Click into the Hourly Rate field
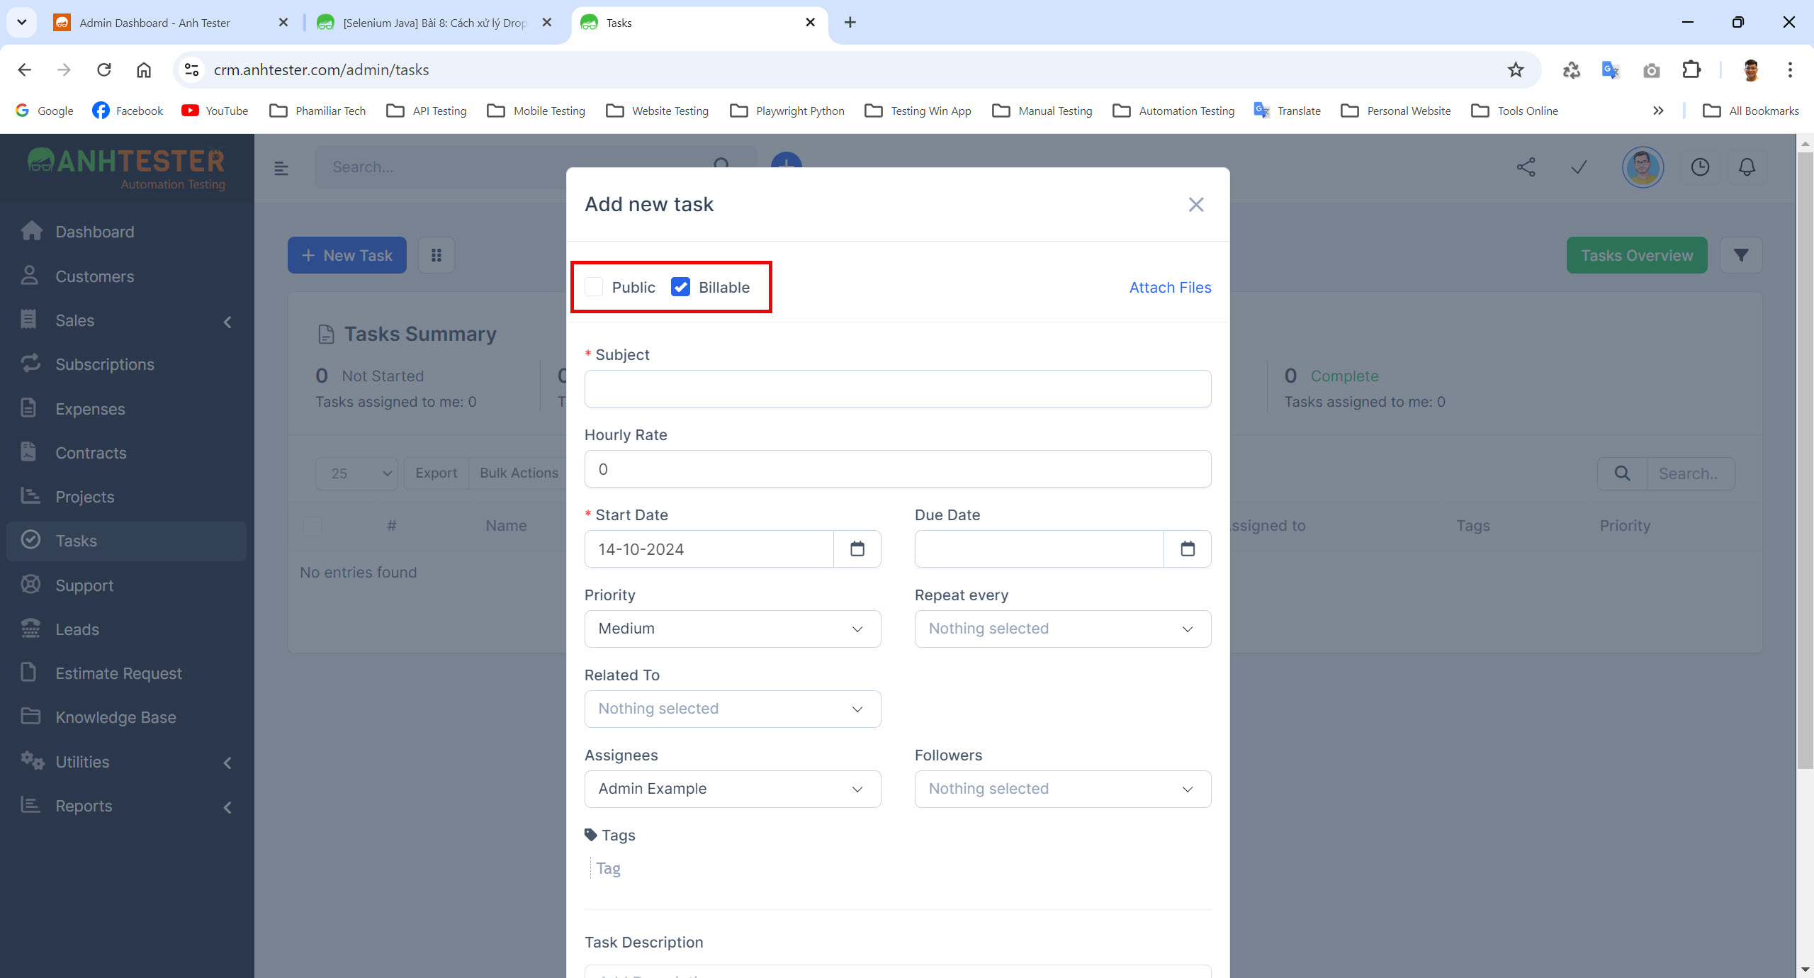Image resolution: width=1814 pixels, height=978 pixels. pyautogui.click(x=898, y=468)
